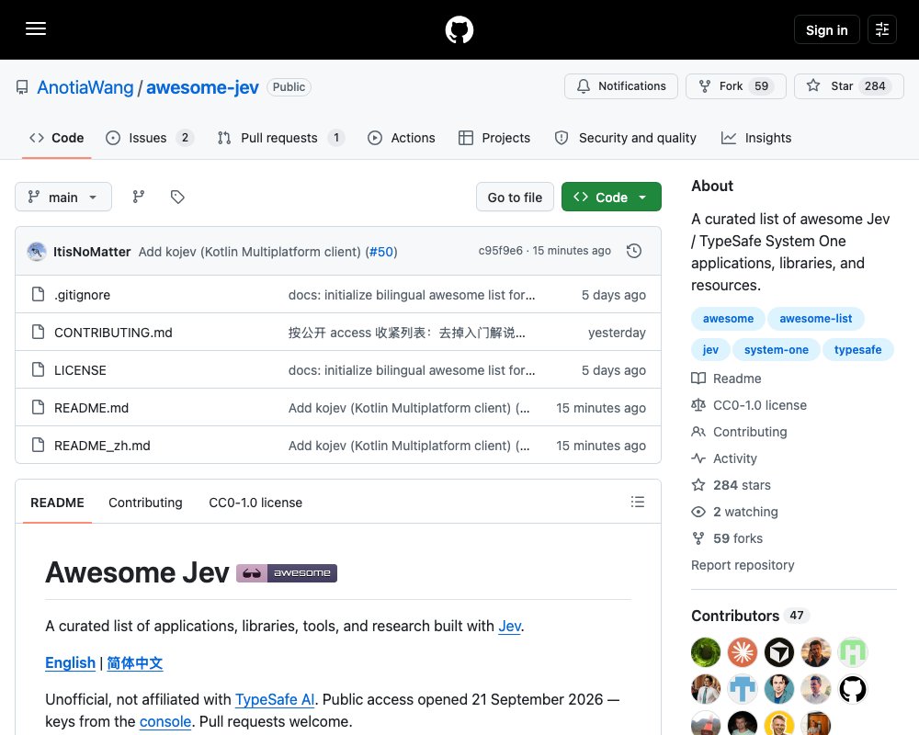Open the Security and quality tab

(625, 138)
